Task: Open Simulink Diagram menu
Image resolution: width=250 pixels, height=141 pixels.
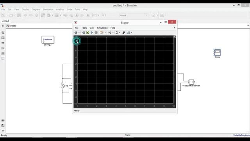Action: point(36,9)
